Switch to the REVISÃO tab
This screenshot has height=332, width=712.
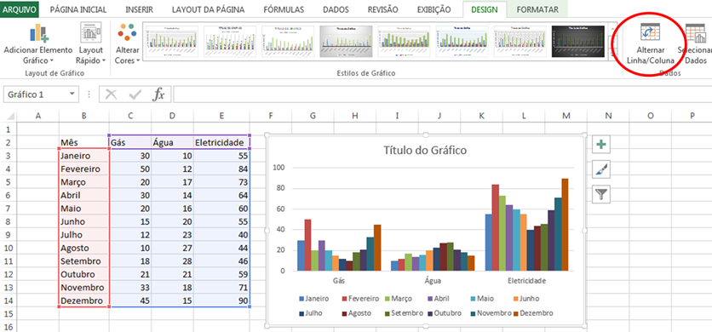[x=382, y=9]
